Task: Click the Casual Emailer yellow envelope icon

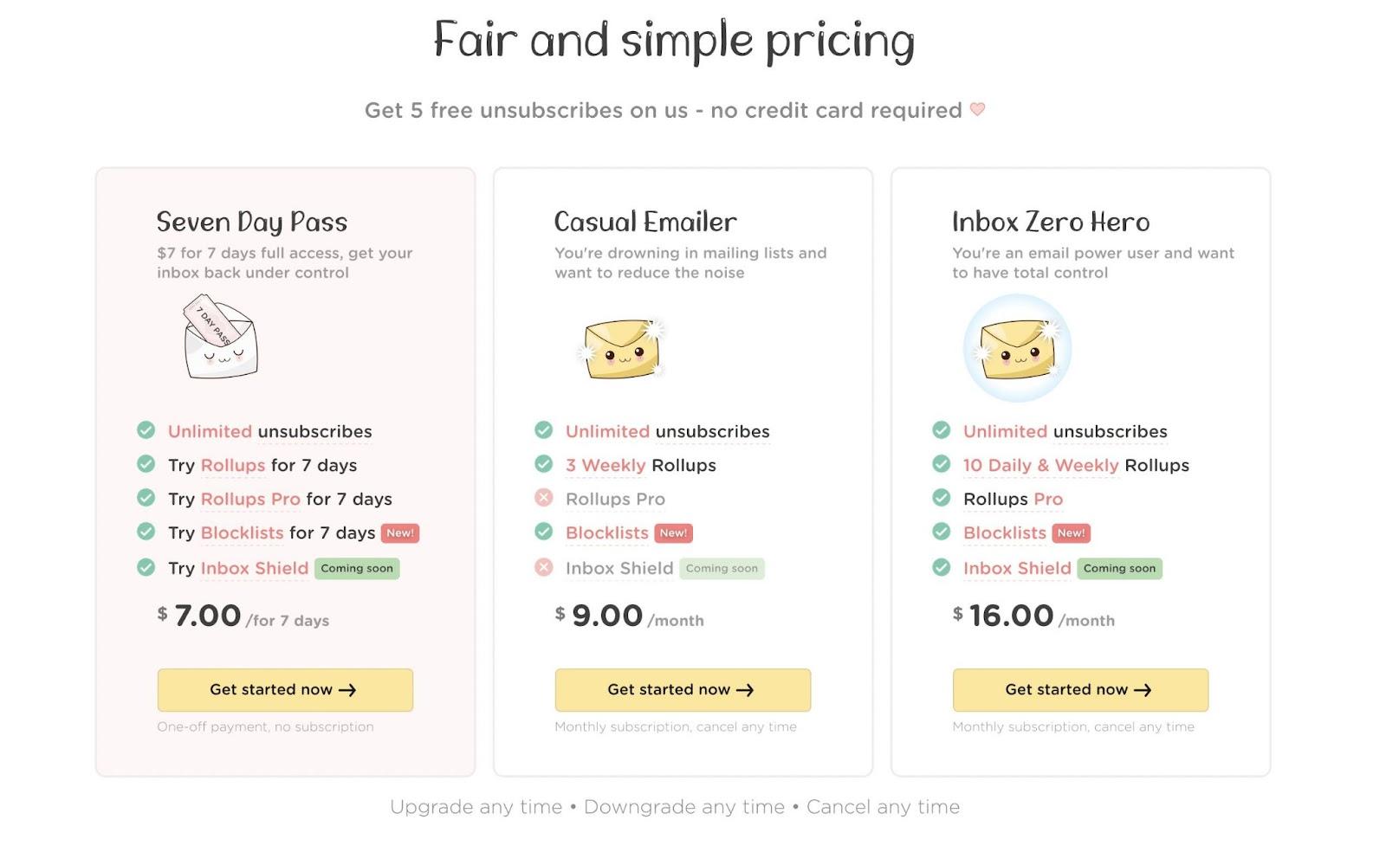Action: point(621,348)
